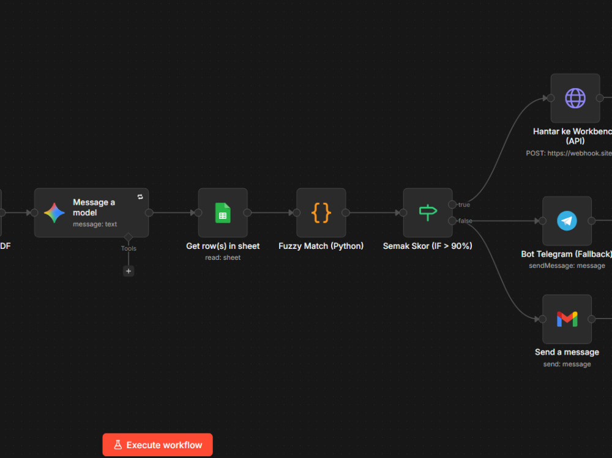This screenshot has width=612, height=458.
Task: Run the workflow with Execute workflow button
Action: (158, 445)
